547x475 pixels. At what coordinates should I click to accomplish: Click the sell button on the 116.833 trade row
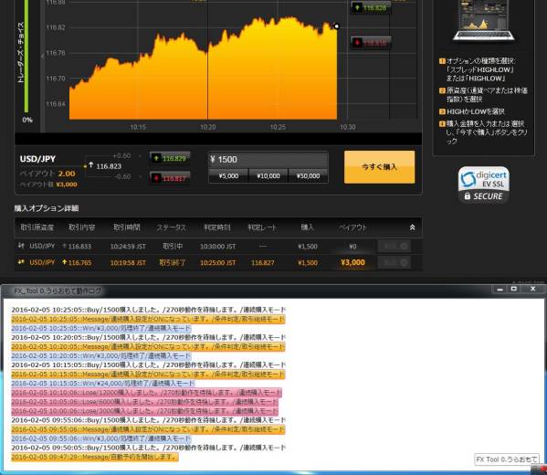point(394,247)
